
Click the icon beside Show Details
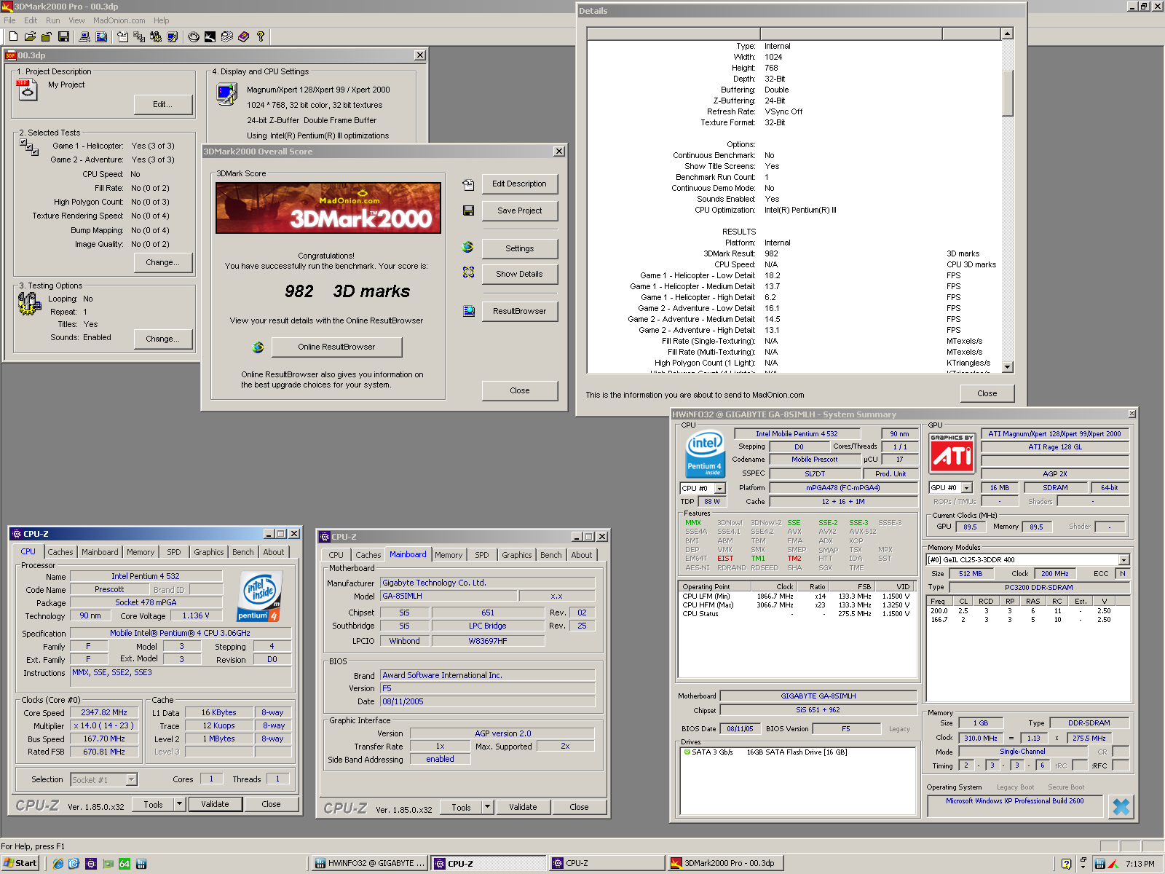pyautogui.click(x=468, y=272)
